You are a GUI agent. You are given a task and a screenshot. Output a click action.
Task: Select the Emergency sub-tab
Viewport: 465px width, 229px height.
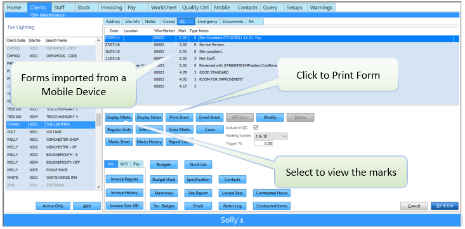coord(207,22)
